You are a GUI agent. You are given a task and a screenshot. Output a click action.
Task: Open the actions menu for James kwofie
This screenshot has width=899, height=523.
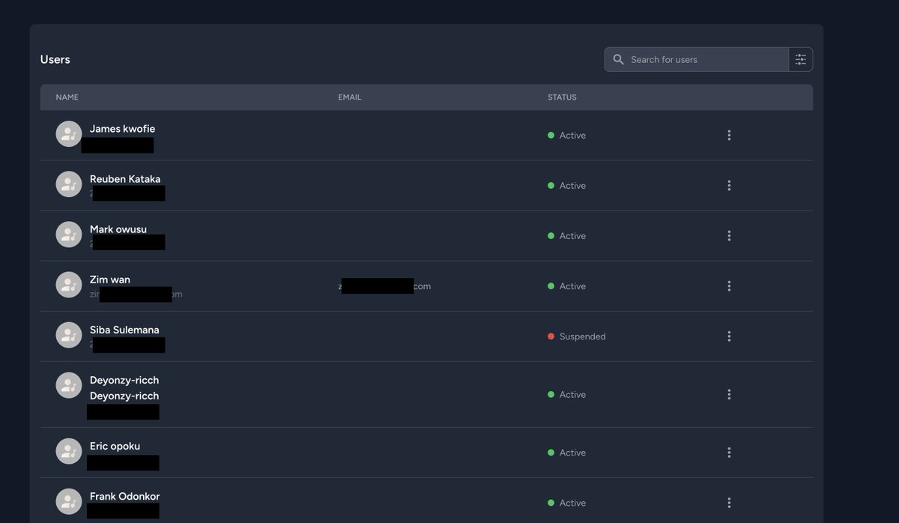(729, 135)
